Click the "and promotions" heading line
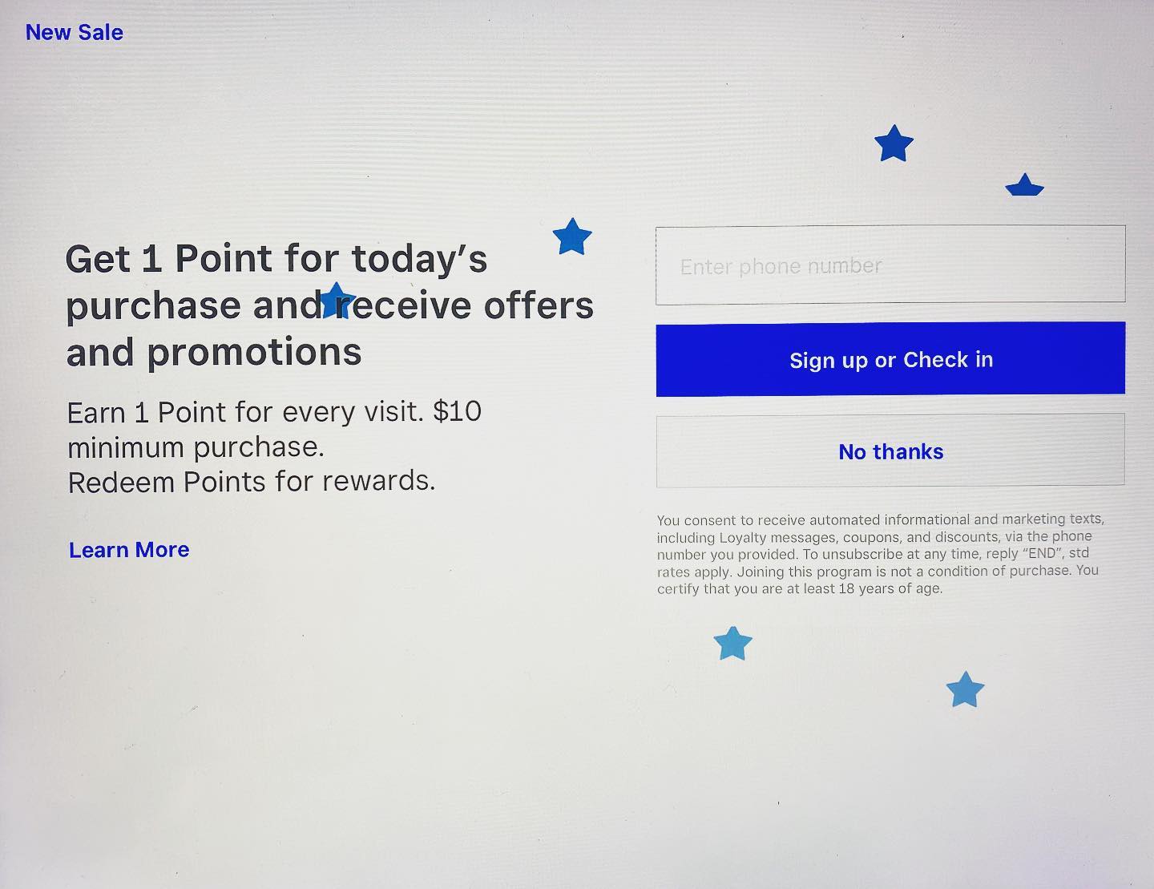The width and height of the screenshot is (1154, 889). [214, 352]
